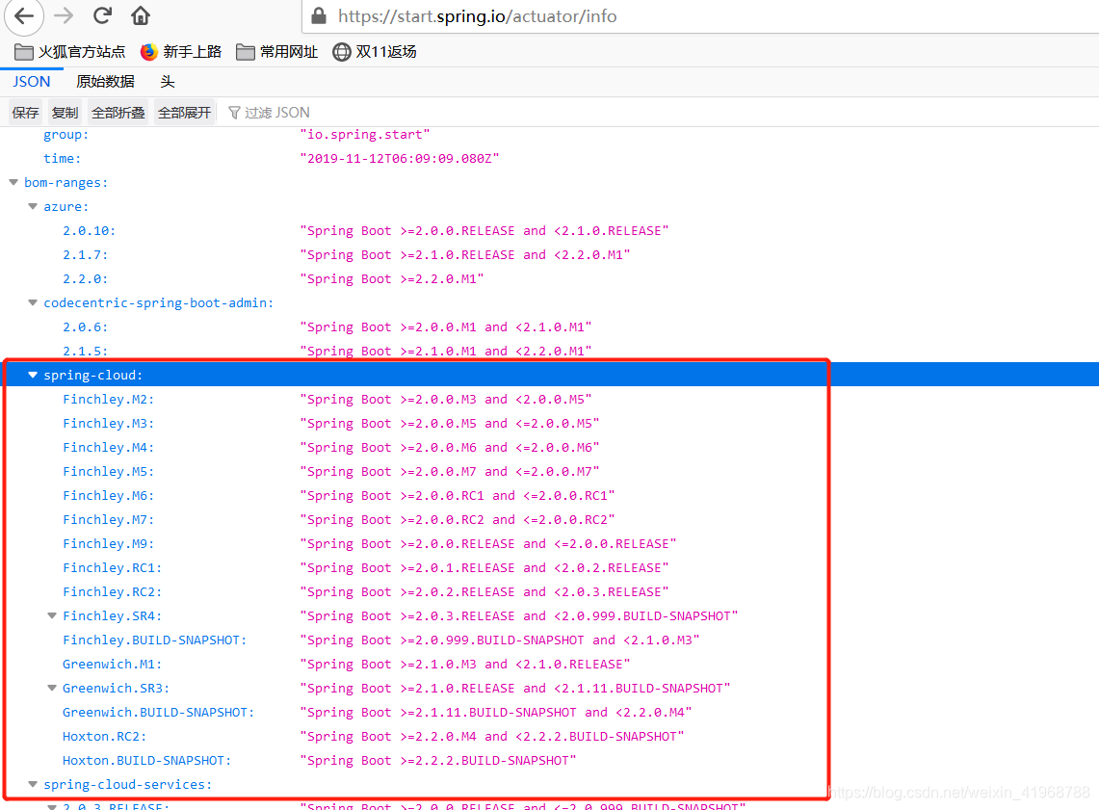This screenshot has width=1099, height=810.
Task: Select the Finchley.M4 key
Action: [108, 447]
